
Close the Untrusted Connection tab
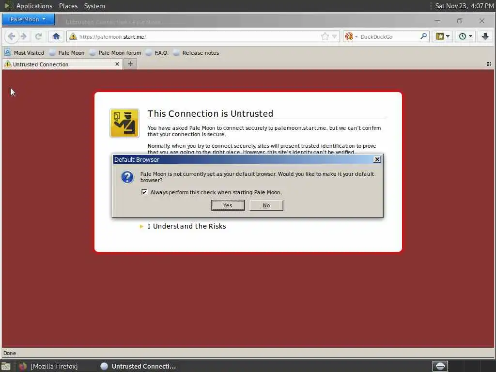point(117,64)
